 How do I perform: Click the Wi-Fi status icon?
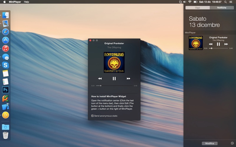coord(190,2)
